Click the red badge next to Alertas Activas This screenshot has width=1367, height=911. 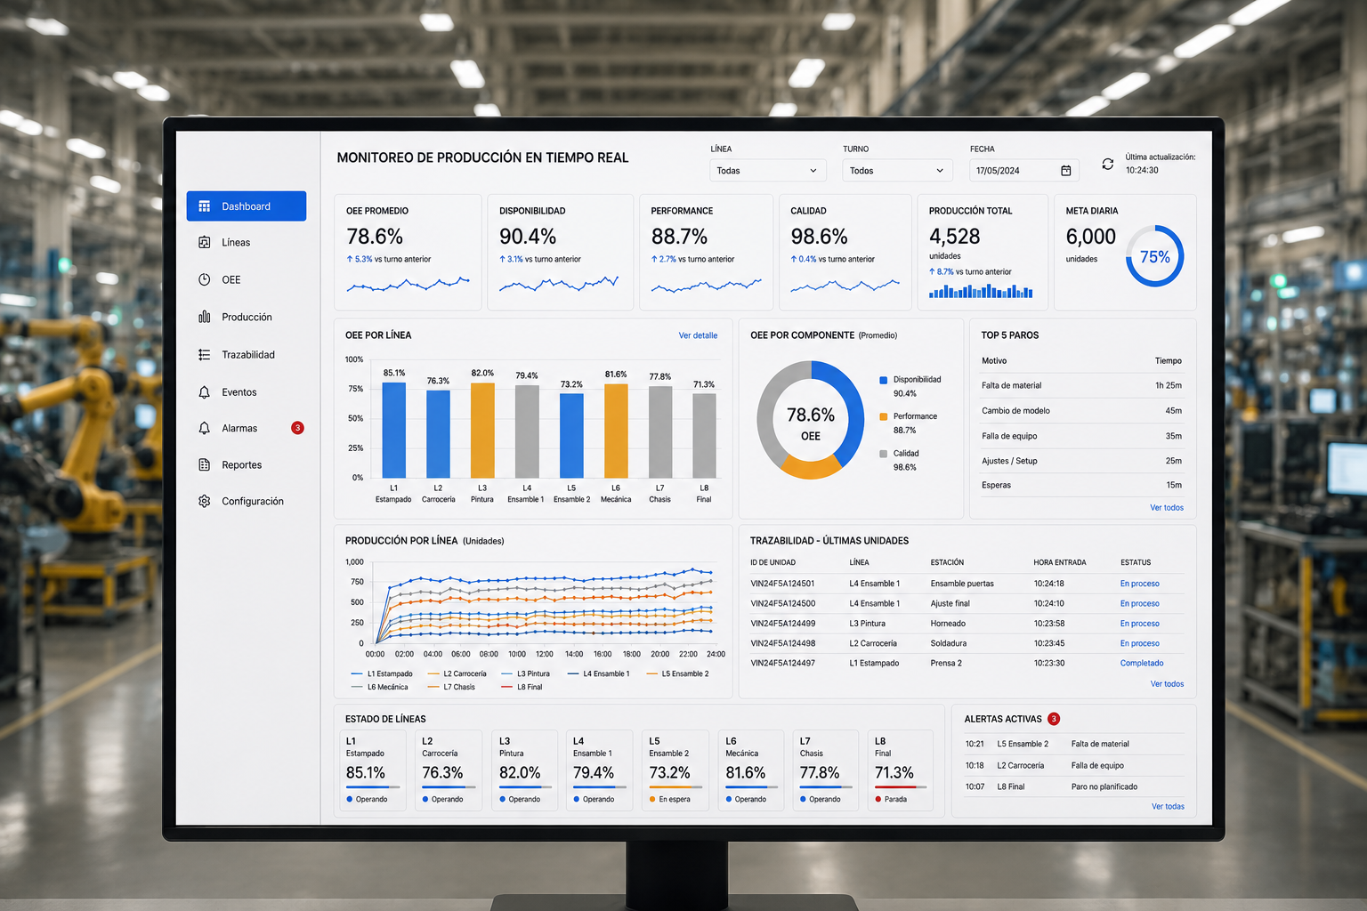click(1054, 719)
